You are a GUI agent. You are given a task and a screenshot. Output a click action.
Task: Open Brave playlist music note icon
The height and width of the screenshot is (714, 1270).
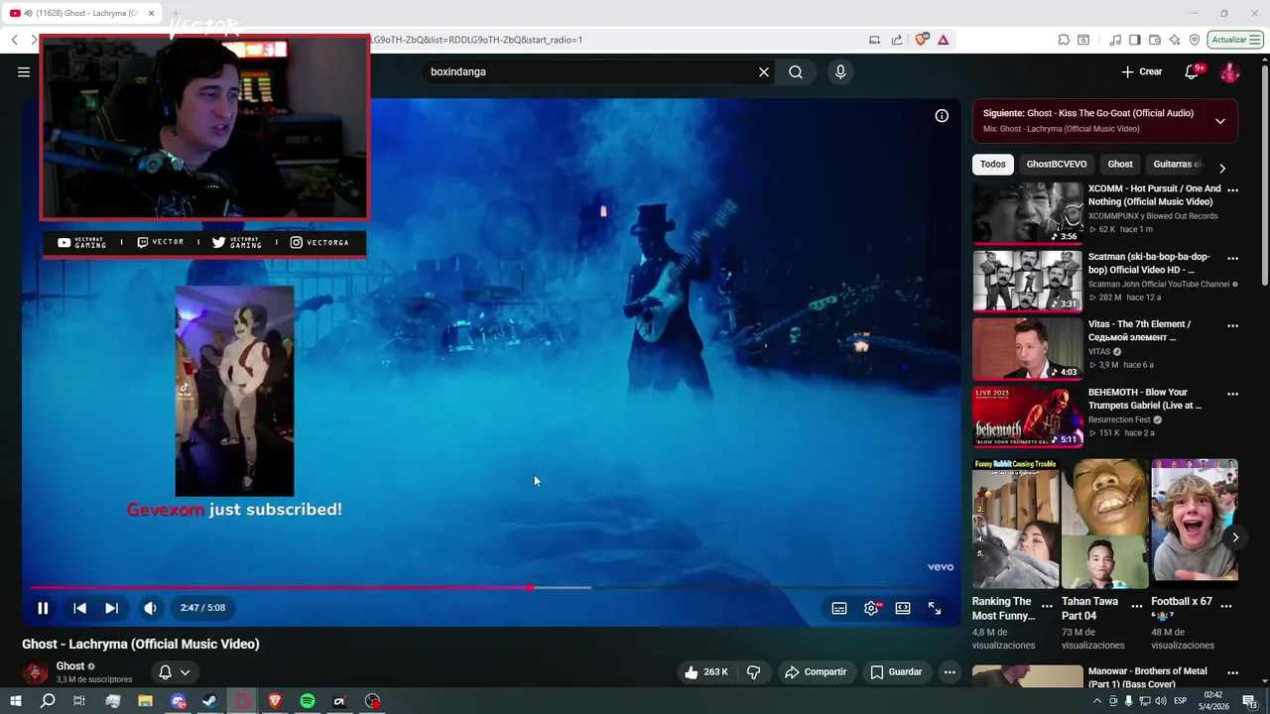click(x=1116, y=40)
